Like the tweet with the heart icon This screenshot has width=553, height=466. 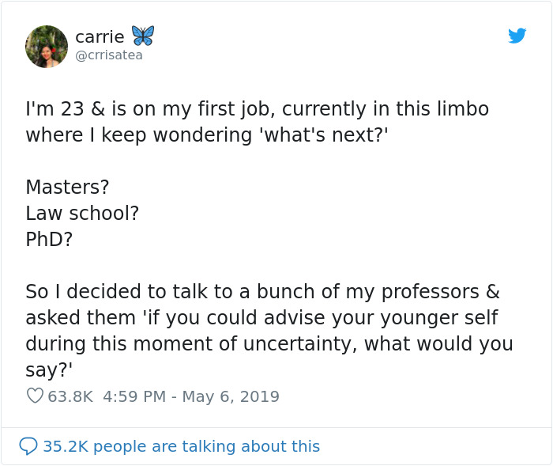coord(35,396)
